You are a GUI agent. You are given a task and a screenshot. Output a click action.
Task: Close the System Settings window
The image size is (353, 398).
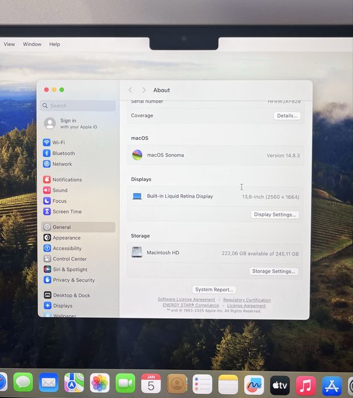point(47,89)
